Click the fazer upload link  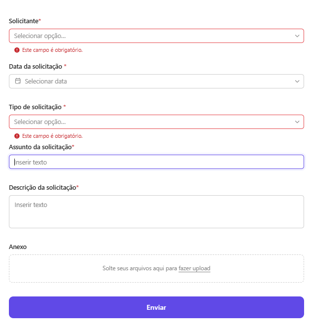pyautogui.click(x=194, y=268)
